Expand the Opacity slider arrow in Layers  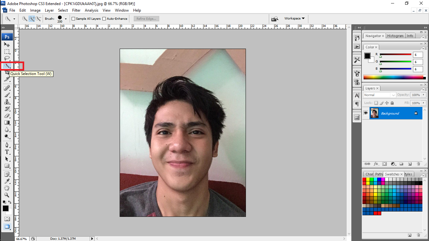click(x=424, y=95)
